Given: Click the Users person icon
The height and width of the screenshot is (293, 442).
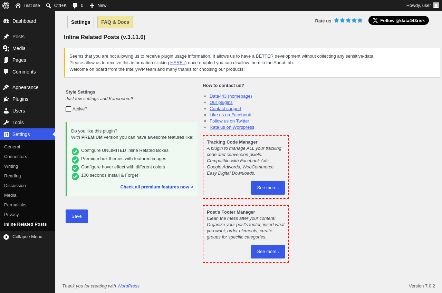Looking at the screenshot, I should 6,111.
